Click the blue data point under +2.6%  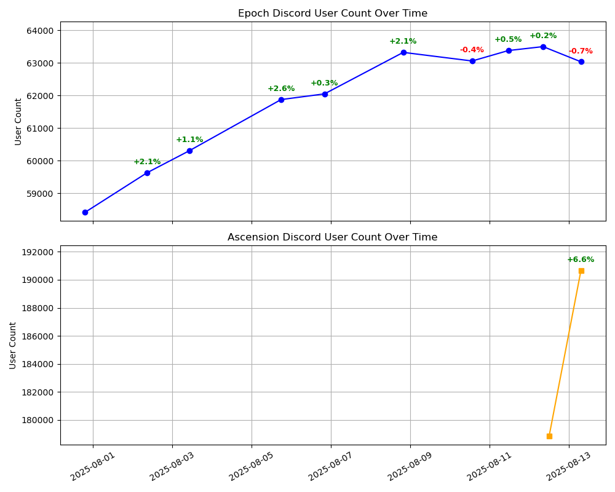point(281,100)
